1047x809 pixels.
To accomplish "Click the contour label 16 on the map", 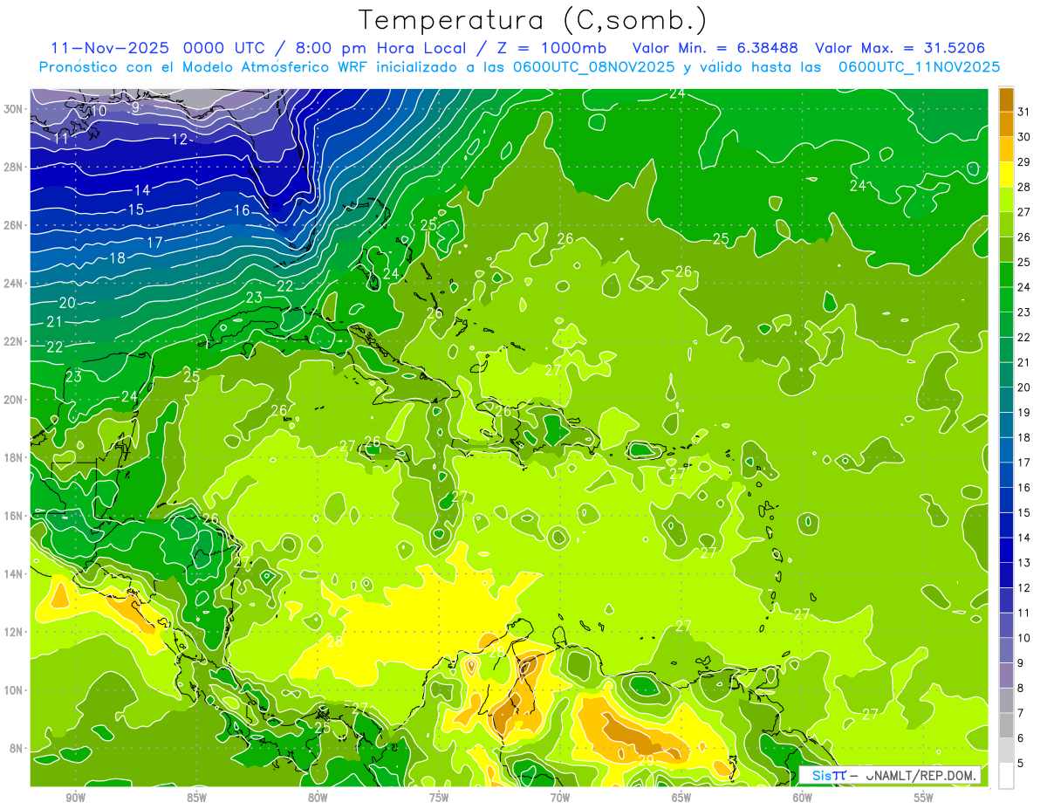I will tap(242, 210).
